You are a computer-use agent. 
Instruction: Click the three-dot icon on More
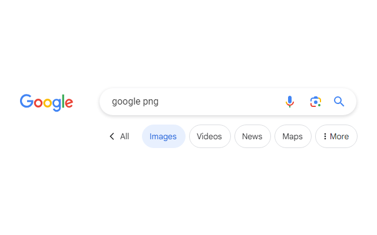click(325, 136)
